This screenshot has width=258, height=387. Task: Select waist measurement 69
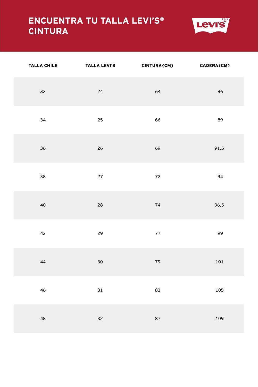tap(158, 148)
